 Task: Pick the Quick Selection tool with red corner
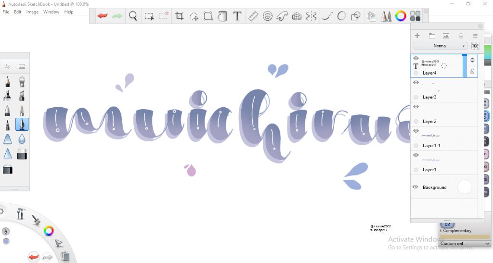point(164,16)
